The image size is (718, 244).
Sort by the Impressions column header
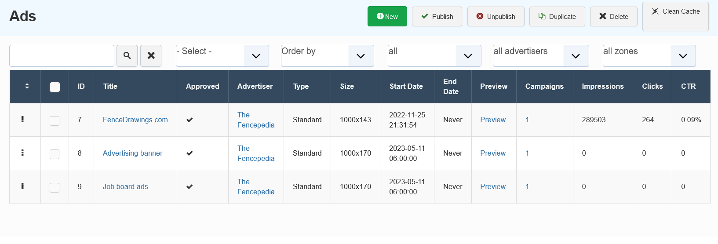(x=602, y=87)
